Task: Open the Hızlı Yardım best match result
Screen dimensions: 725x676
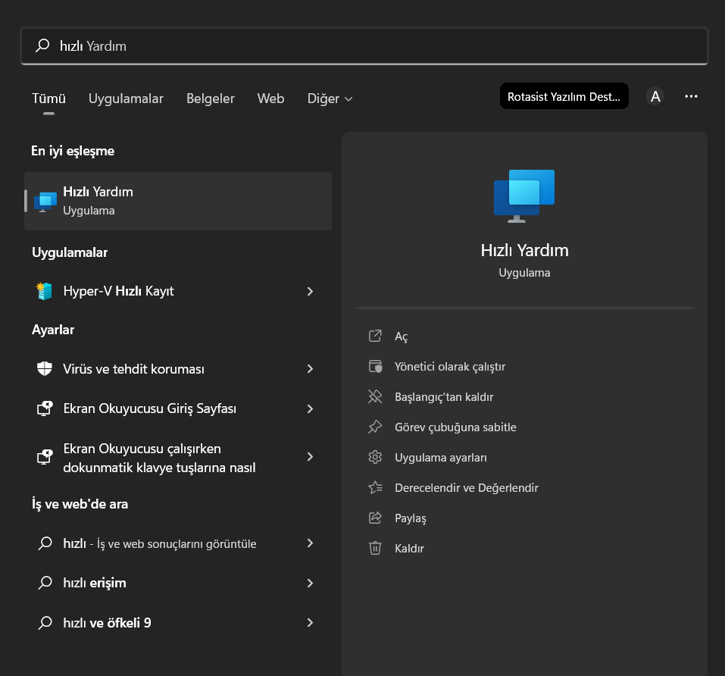Action: (x=178, y=201)
